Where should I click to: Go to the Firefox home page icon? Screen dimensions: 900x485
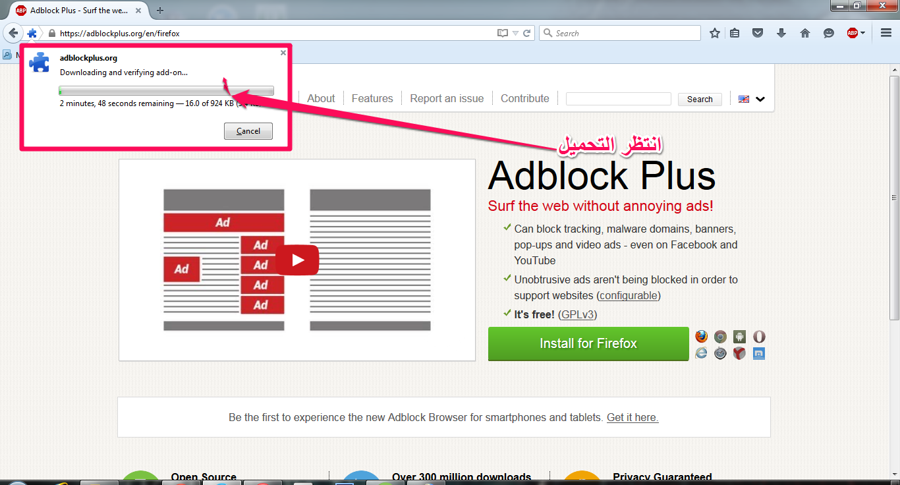[805, 33]
